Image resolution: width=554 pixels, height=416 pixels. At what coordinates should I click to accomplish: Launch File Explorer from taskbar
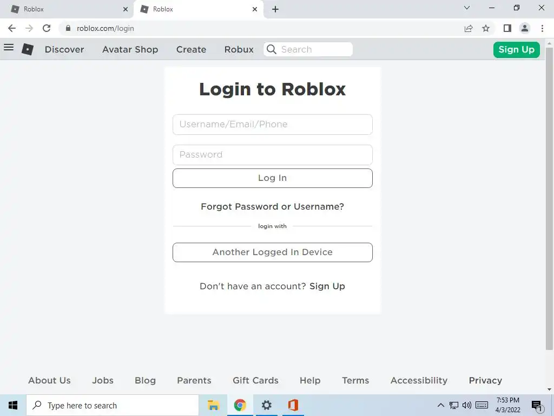click(x=213, y=405)
